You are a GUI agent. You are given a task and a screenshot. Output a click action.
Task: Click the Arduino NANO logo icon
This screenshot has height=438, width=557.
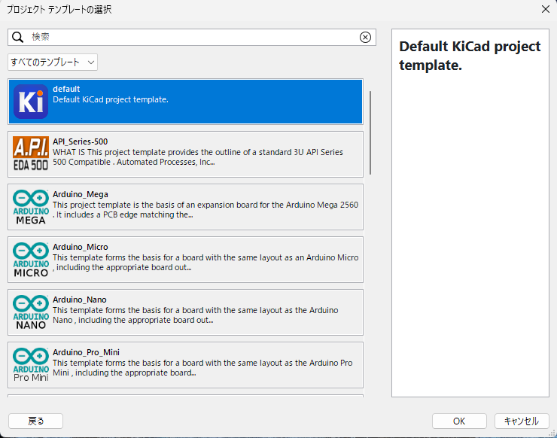[31, 312]
